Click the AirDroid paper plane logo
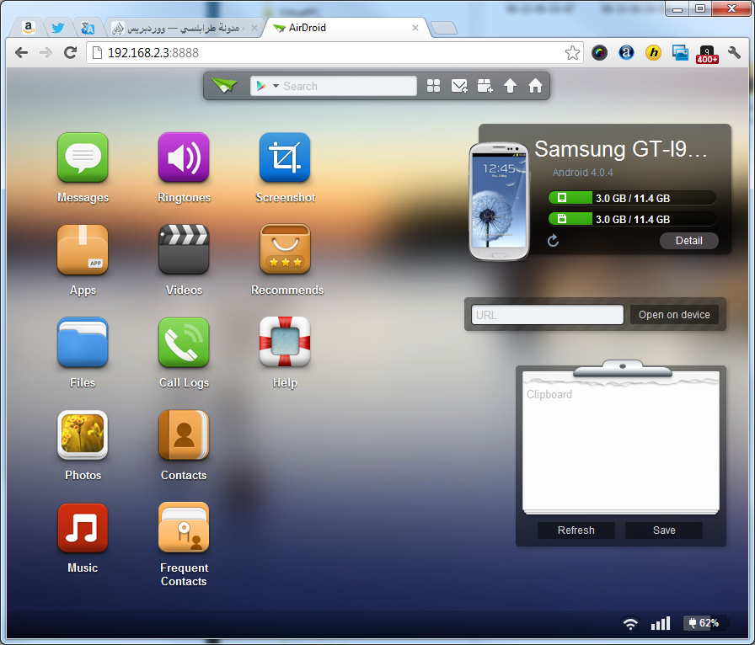Viewport: 755px width, 645px height. pyautogui.click(x=224, y=86)
